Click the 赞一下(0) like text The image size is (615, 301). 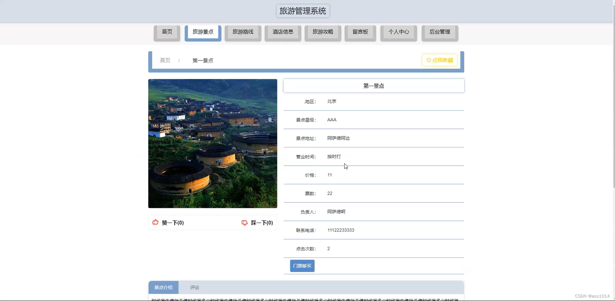click(x=173, y=223)
